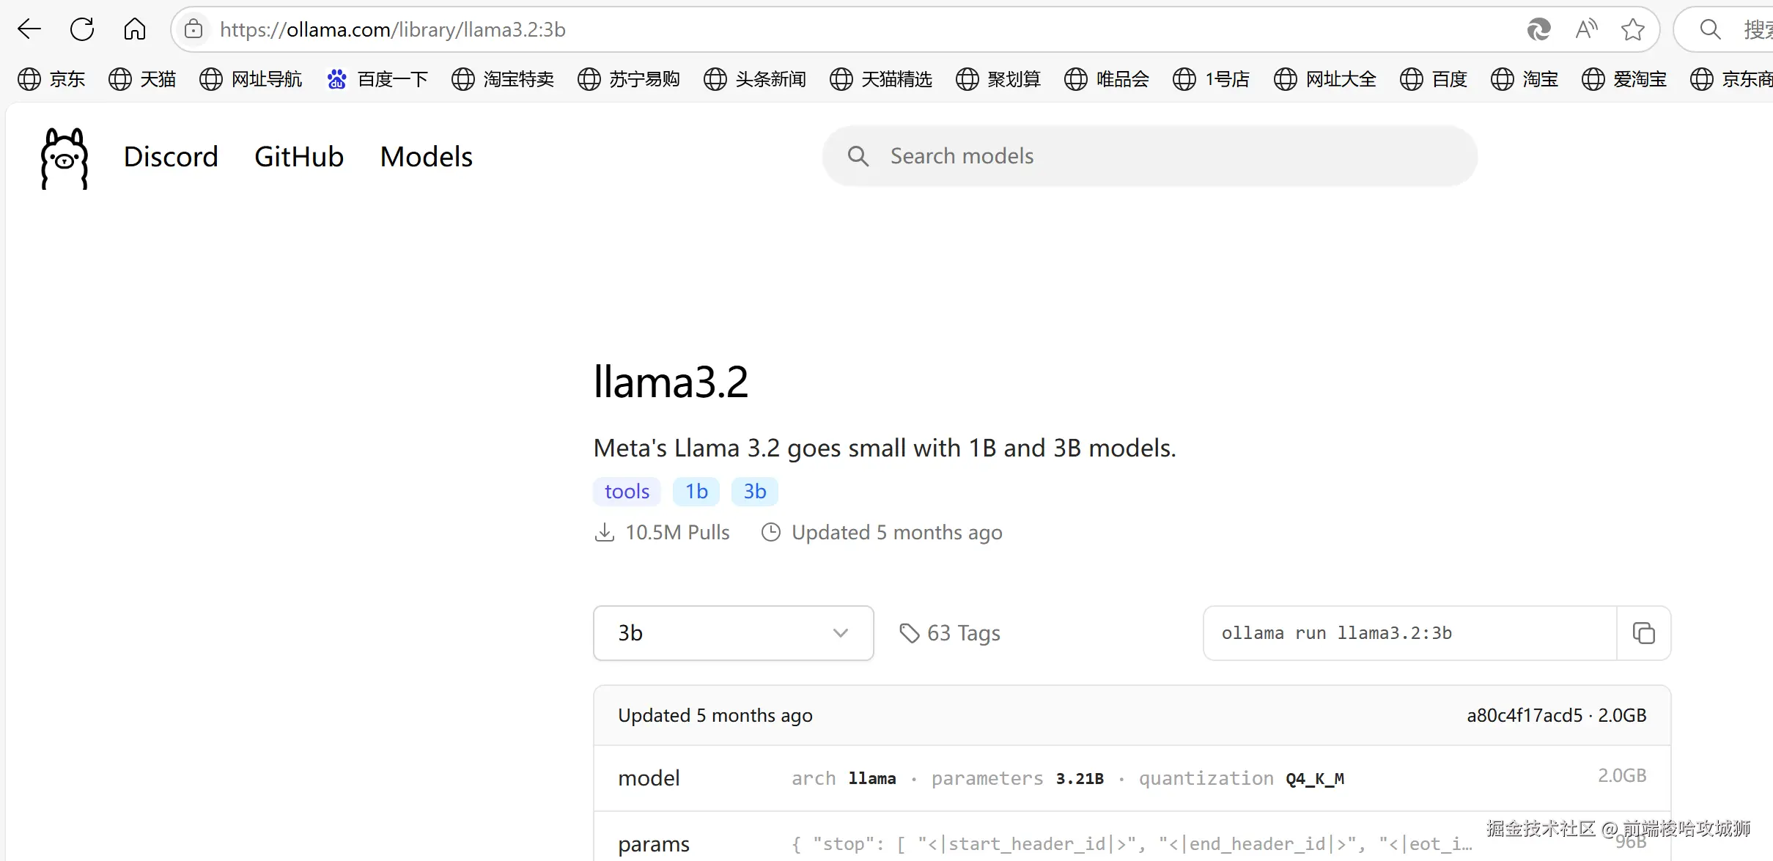Go to the Models page
Screen dimensions: 1773x861
[x=426, y=157]
